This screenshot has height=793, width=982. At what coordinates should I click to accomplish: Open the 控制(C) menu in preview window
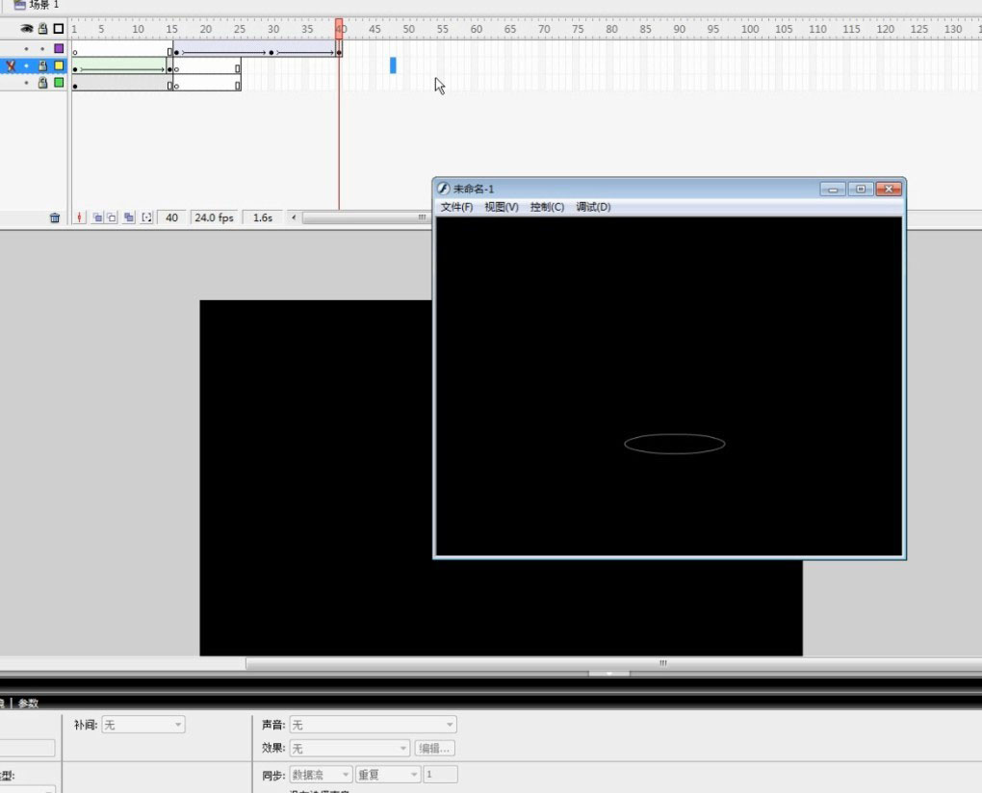click(x=547, y=207)
